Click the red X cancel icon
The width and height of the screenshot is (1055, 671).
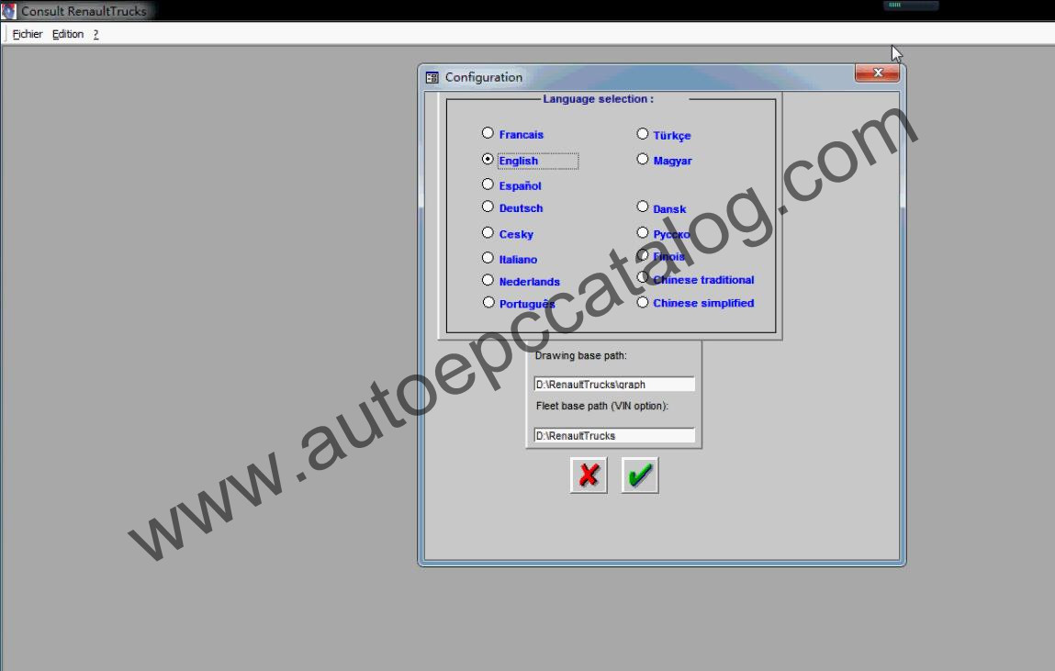(x=589, y=475)
